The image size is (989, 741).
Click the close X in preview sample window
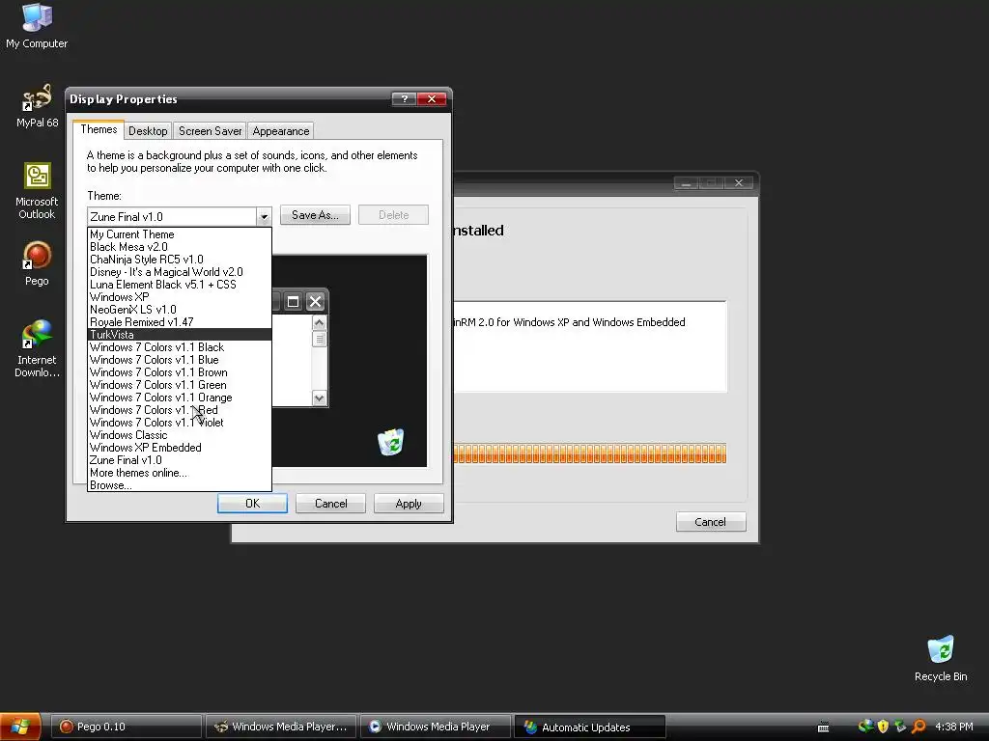(x=316, y=302)
